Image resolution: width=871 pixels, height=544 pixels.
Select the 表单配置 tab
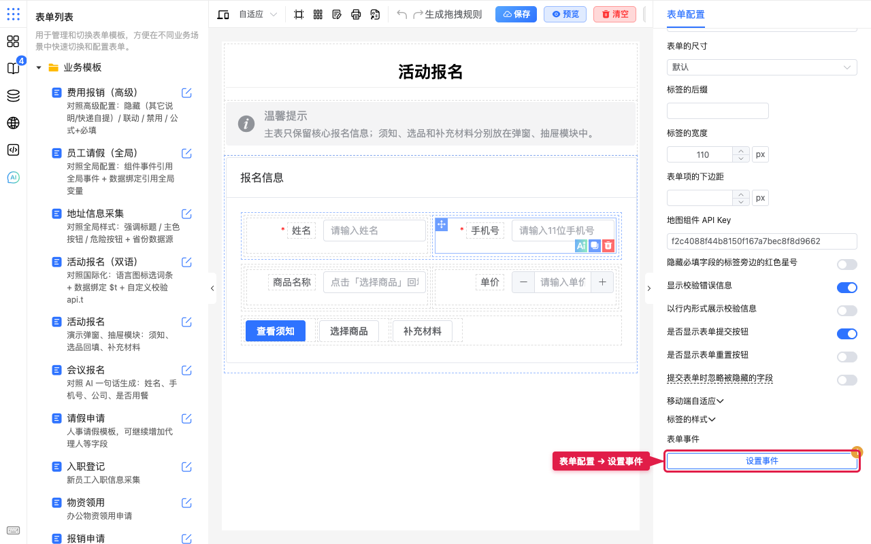tap(686, 14)
